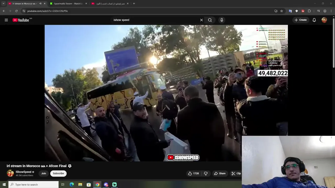Click the '49.3M subscribers' text
335x188 pixels.
[24, 175]
